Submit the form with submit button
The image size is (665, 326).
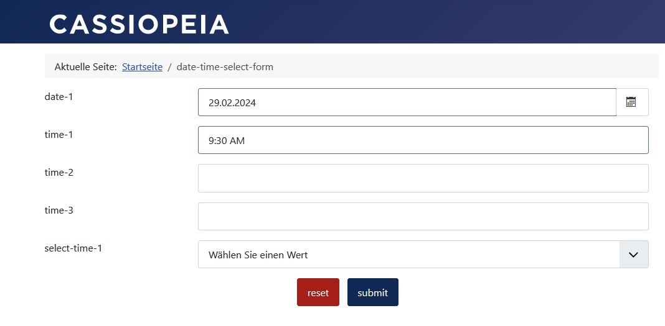point(372,292)
